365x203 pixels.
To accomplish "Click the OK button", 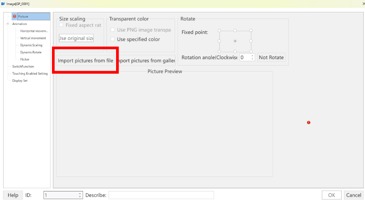I will click(331, 195).
